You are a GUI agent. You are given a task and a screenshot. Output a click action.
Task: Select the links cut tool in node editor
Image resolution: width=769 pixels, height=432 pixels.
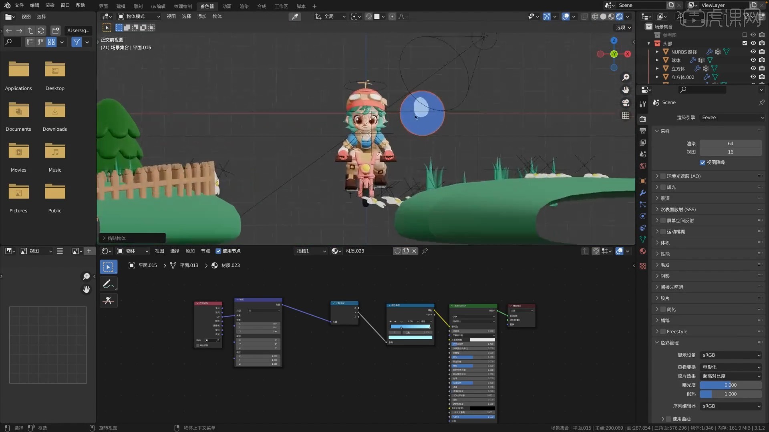tap(109, 300)
